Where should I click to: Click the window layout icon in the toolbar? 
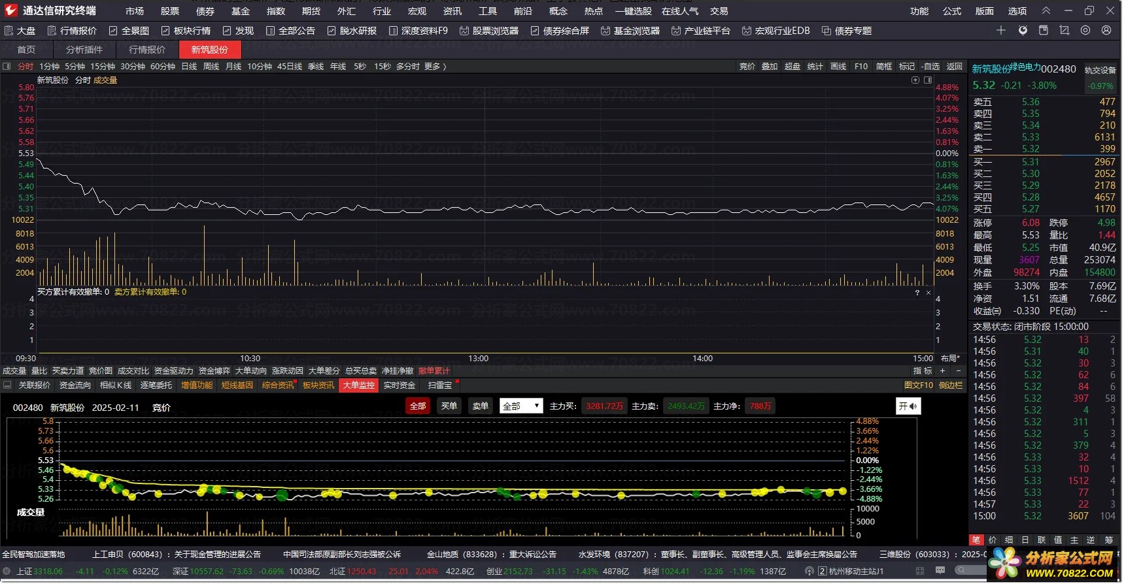point(1044,30)
